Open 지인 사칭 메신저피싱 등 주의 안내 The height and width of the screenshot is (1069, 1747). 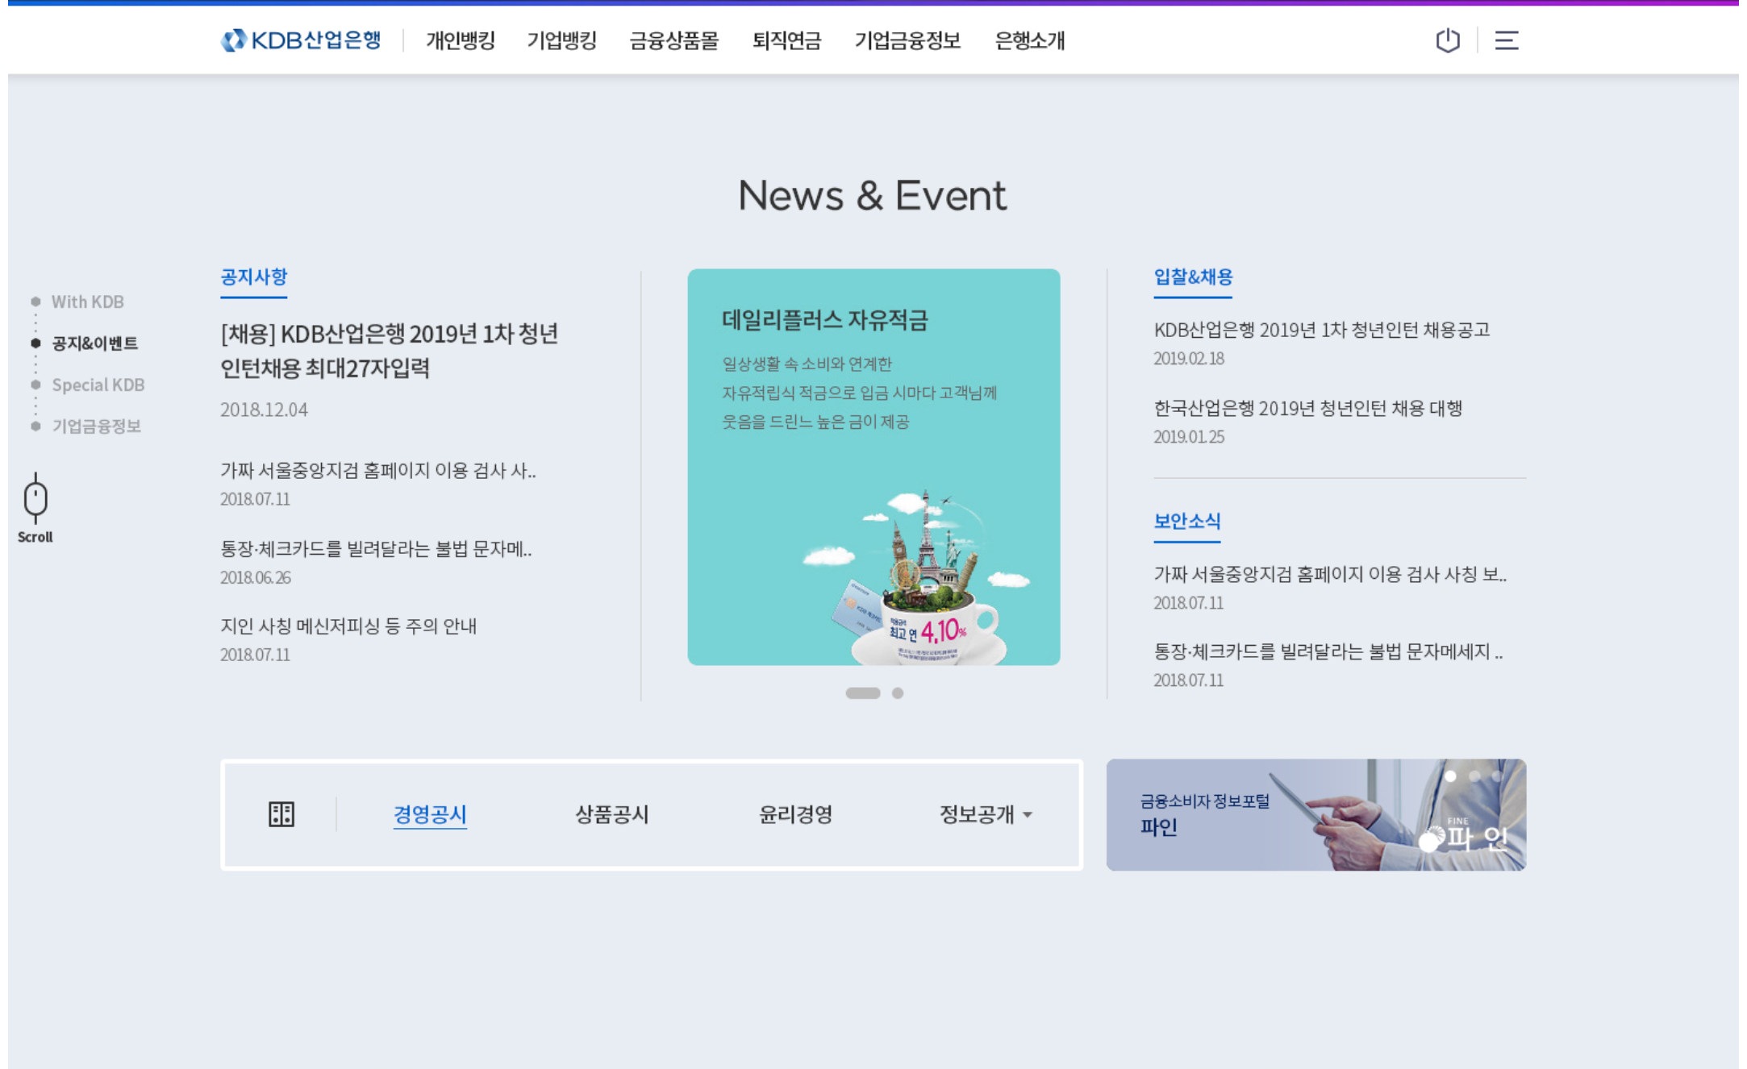click(348, 626)
